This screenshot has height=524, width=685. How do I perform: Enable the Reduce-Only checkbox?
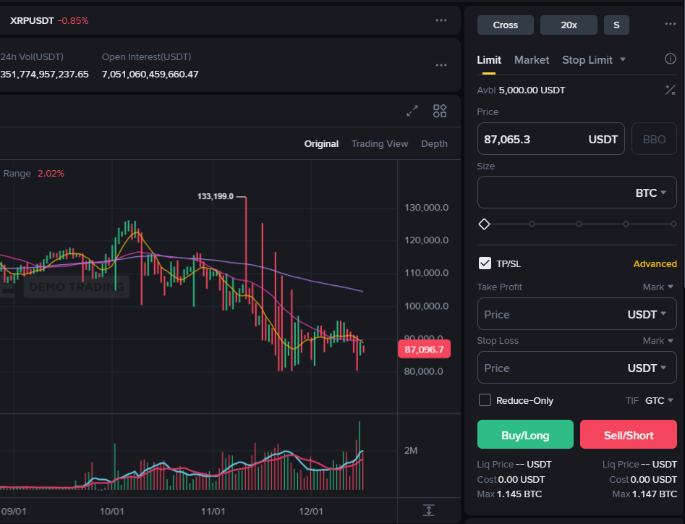[483, 400]
